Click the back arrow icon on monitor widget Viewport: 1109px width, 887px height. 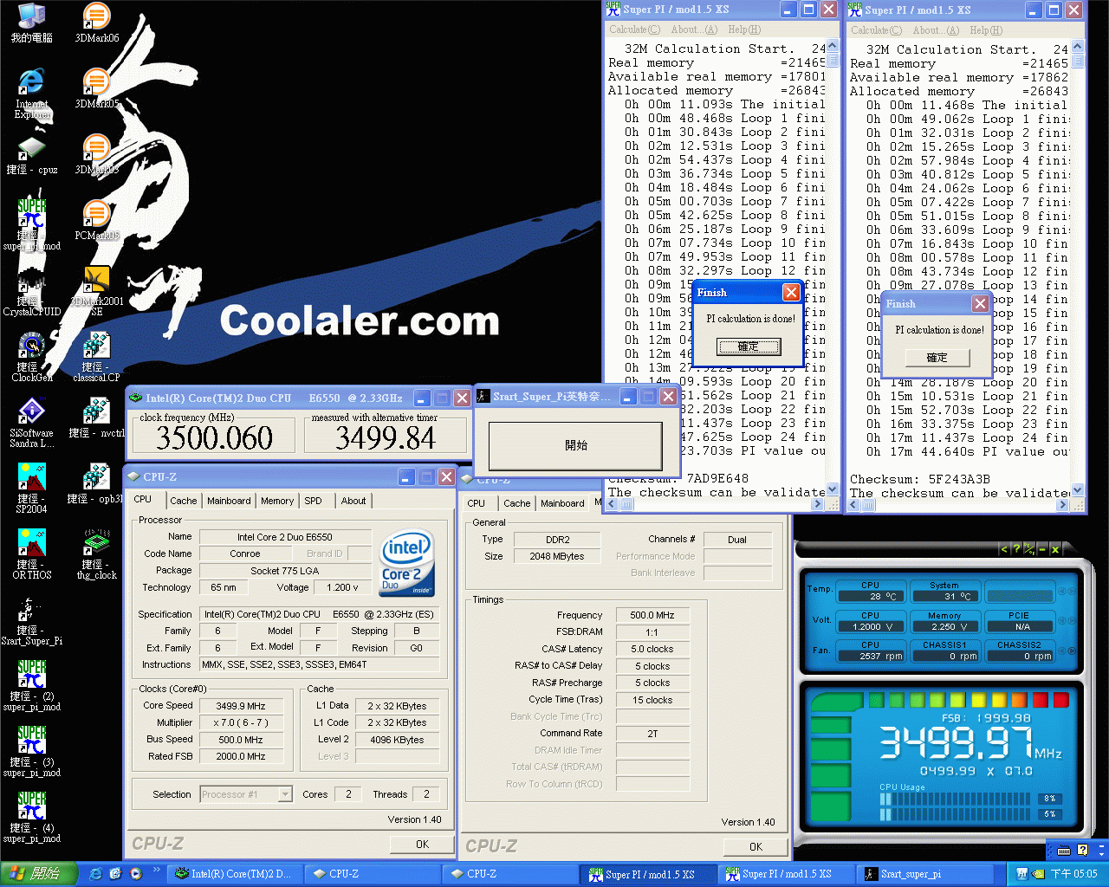pos(1004,549)
